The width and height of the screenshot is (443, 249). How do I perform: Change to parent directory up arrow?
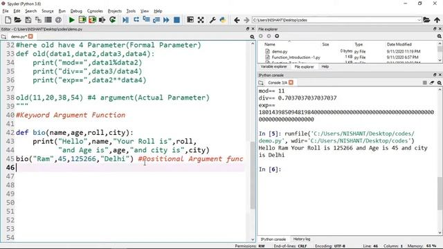437,20
